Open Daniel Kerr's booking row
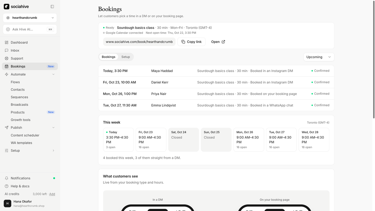Screen dimensions: 375x211 tap(216, 83)
